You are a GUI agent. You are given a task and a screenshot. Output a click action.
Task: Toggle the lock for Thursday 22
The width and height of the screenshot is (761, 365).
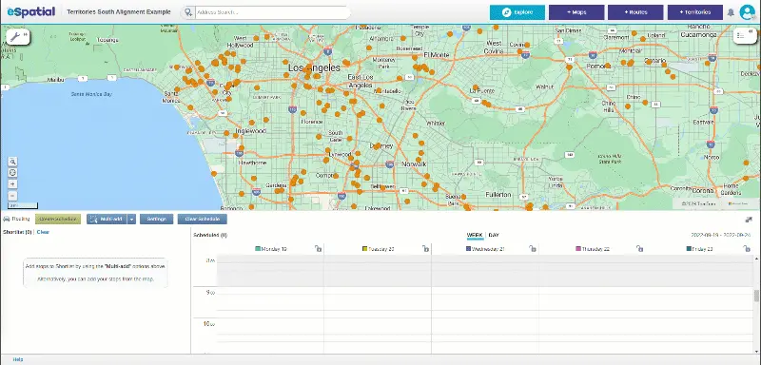[639, 249]
